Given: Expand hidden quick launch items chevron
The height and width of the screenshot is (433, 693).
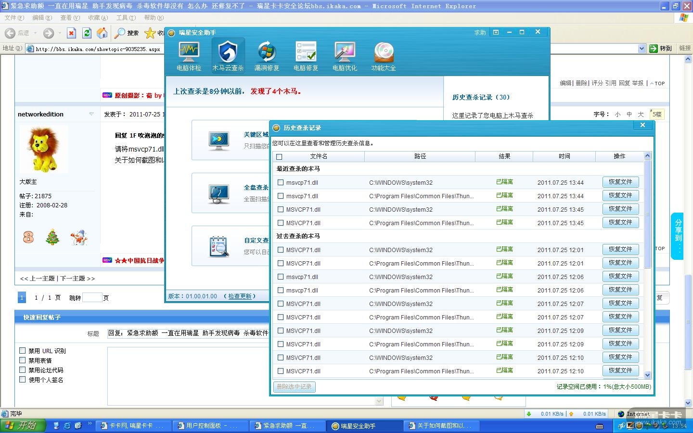Looking at the screenshot, I should point(90,424).
